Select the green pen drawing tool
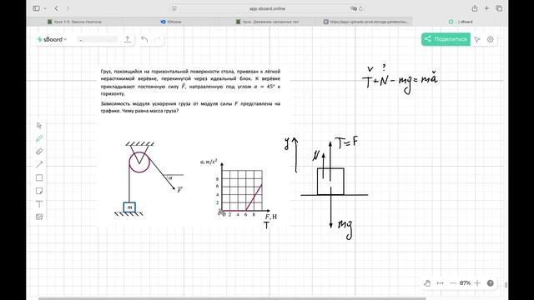Screen dimensions: 534x300 click(39, 138)
